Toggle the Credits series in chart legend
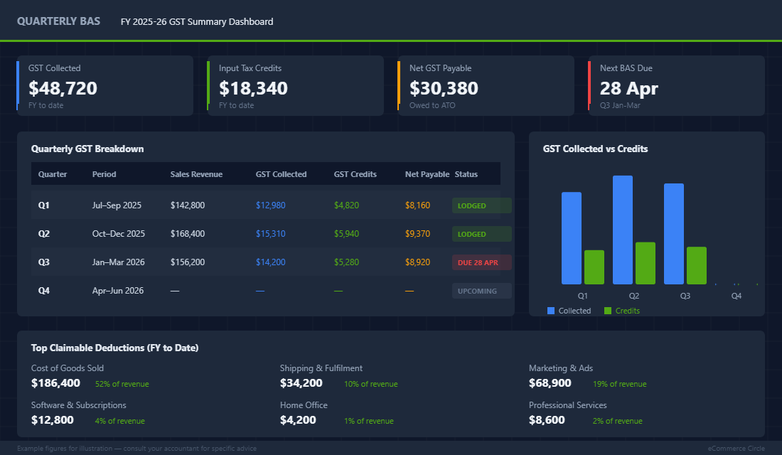Image resolution: width=782 pixels, height=455 pixels. point(622,311)
